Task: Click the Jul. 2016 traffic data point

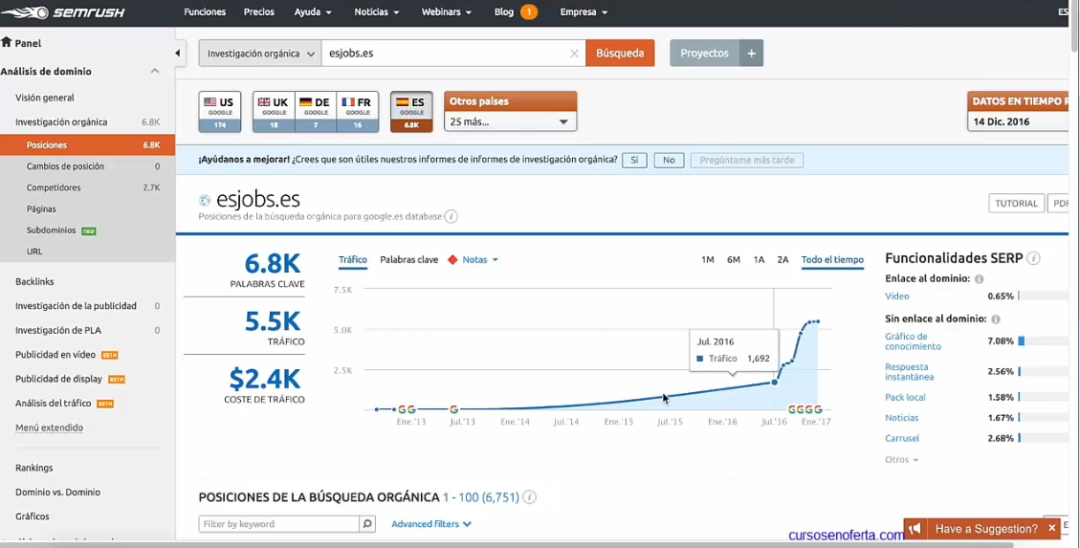Action: click(x=774, y=383)
